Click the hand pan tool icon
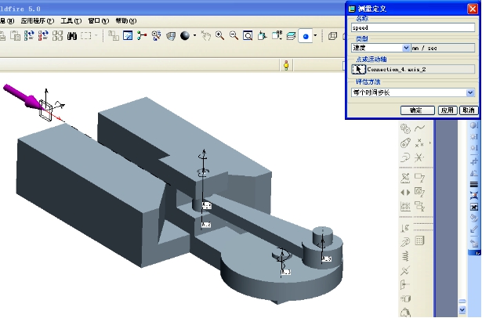Image resolution: width=482 pixels, height=318 pixels. click(206, 36)
